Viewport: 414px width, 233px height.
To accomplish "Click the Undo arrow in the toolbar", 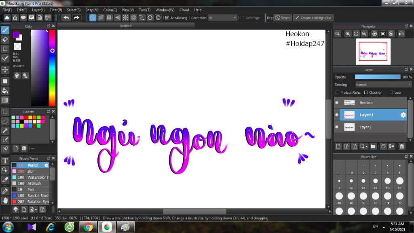I will pyautogui.click(x=66, y=18).
